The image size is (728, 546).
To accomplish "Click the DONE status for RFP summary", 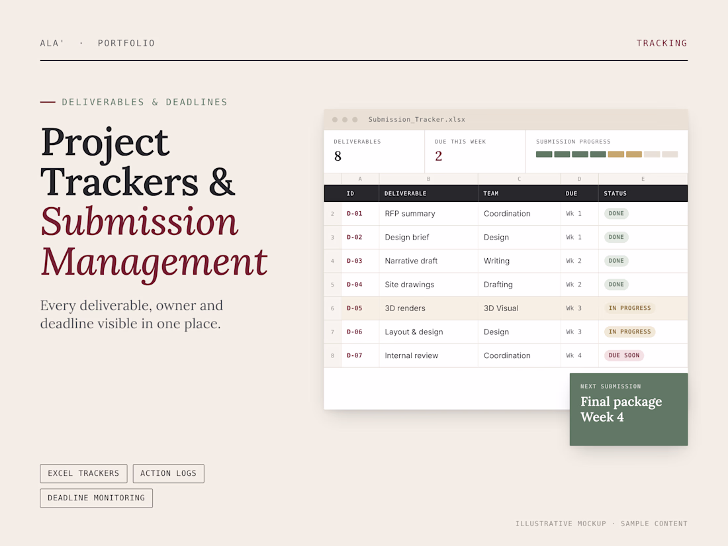I will point(616,214).
